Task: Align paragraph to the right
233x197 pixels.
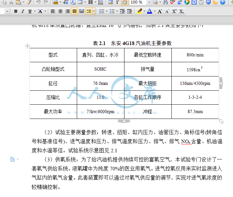Action: 67,11
